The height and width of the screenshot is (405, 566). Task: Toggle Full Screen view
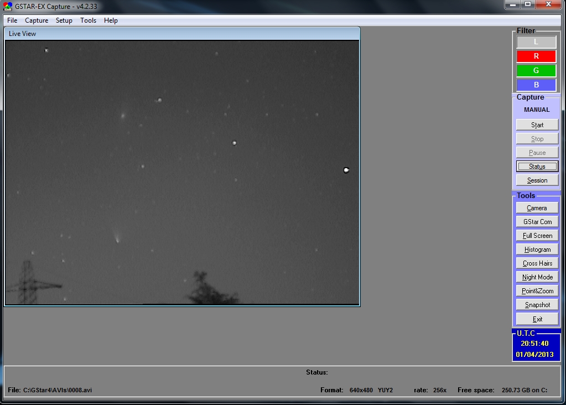536,235
